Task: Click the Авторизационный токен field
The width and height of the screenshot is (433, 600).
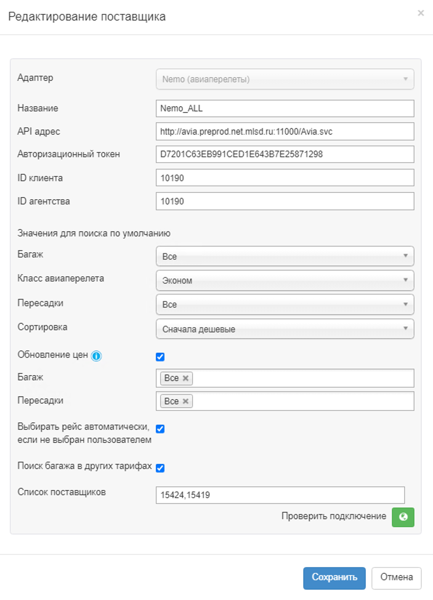Action: 285,154
